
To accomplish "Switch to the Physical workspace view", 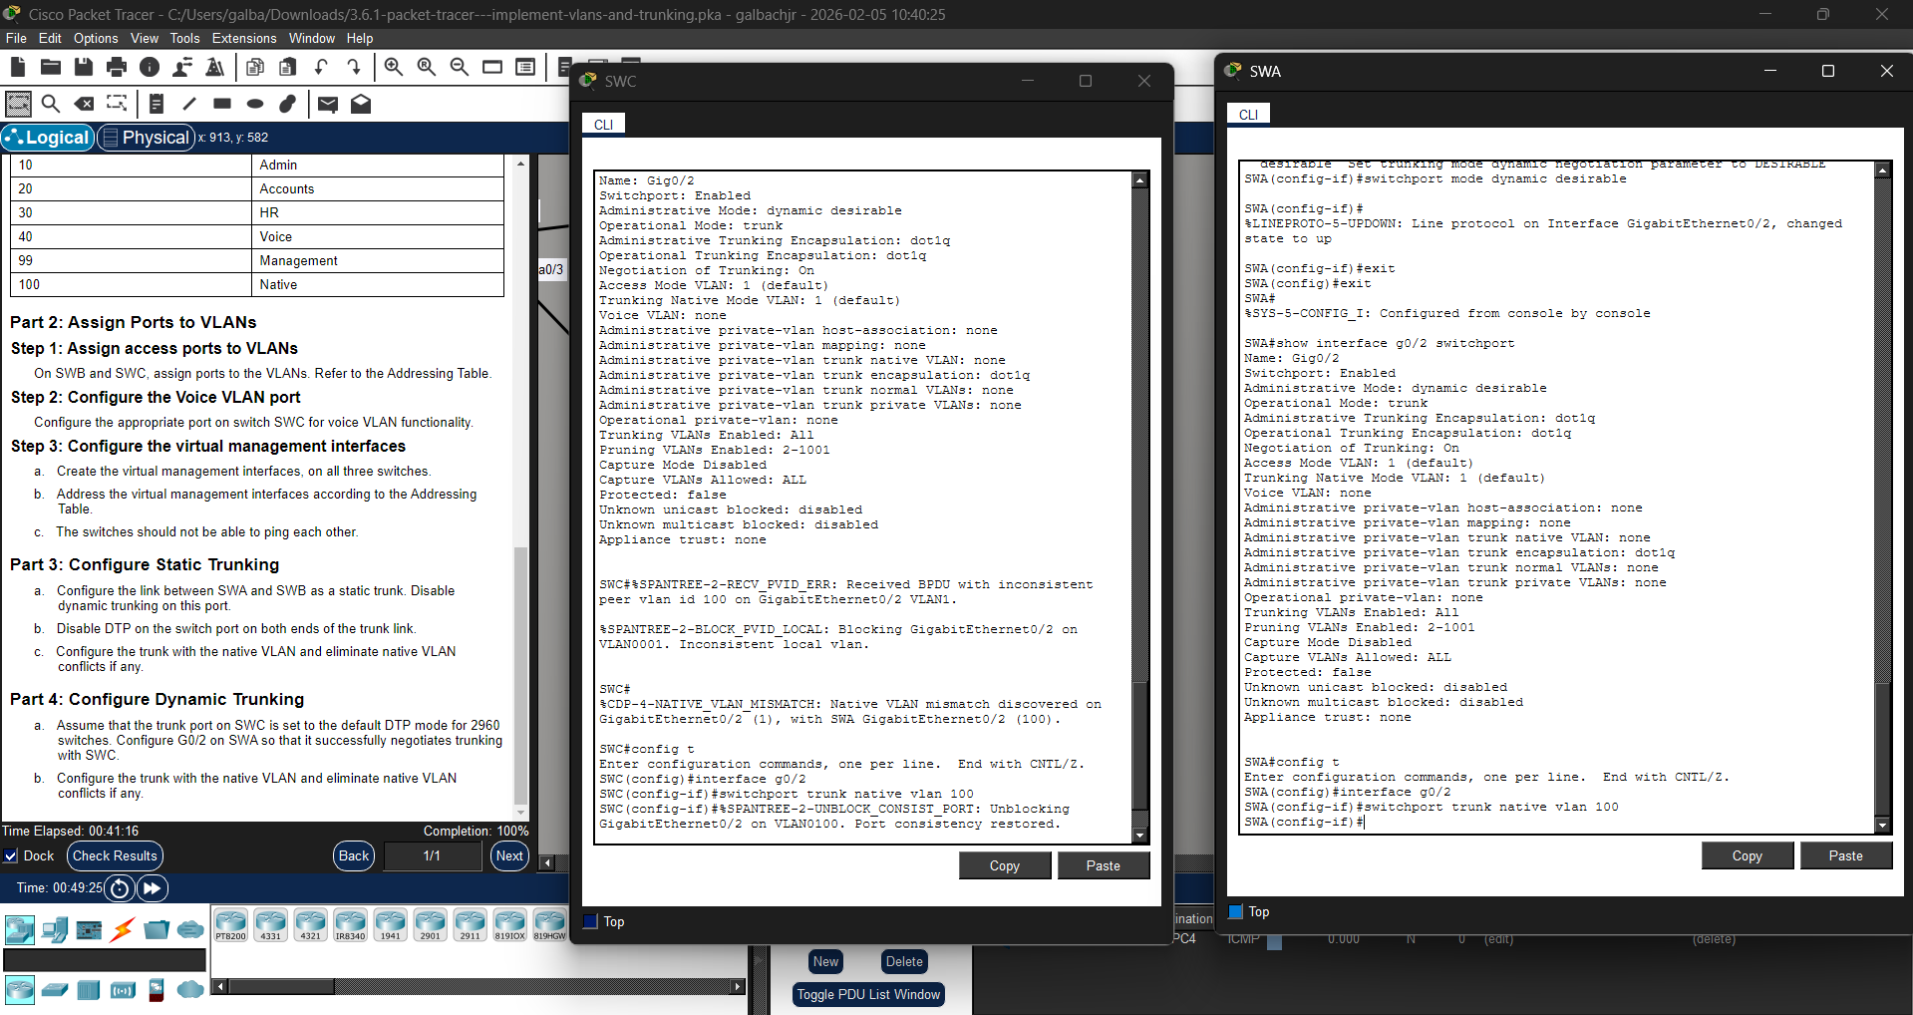I will (x=146, y=138).
